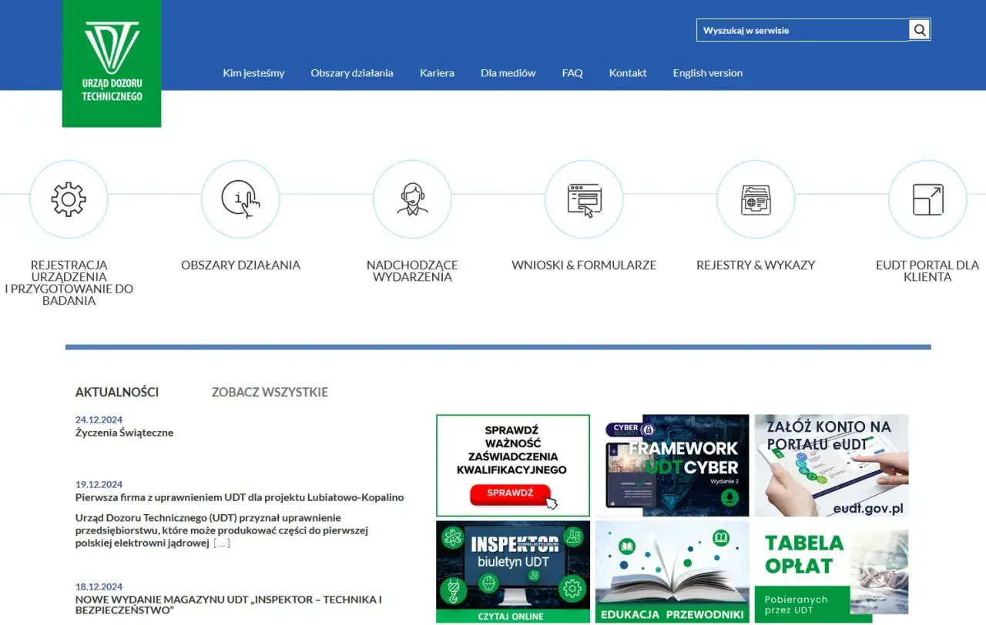The height and width of the screenshot is (625, 986).
Task: Click the EUDT PORTAL DLA KLIENTA label
Action: pos(927,271)
